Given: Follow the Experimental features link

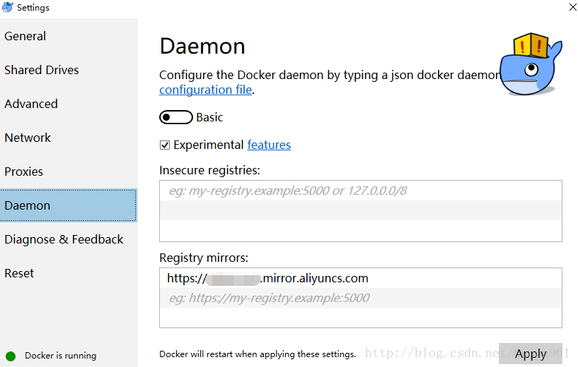Looking at the screenshot, I should point(269,145).
